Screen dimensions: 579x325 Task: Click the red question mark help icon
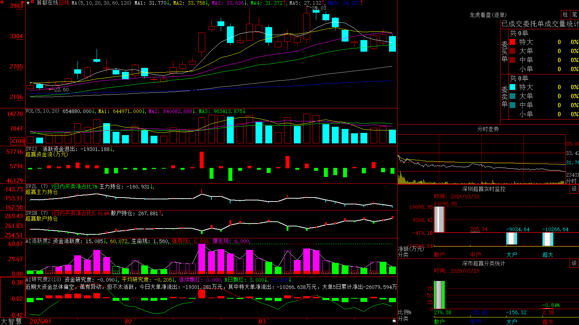coord(22,3)
